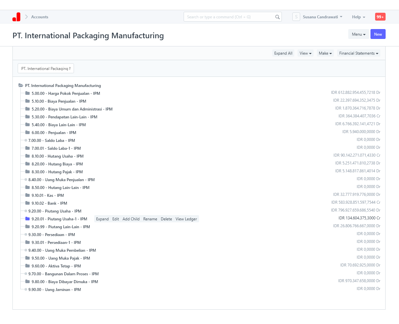Image resolution: width=399 pixels, height=324 pixels.
Task: Open the page Menu button
Action: pyautogui.click(x=358, y=34)
